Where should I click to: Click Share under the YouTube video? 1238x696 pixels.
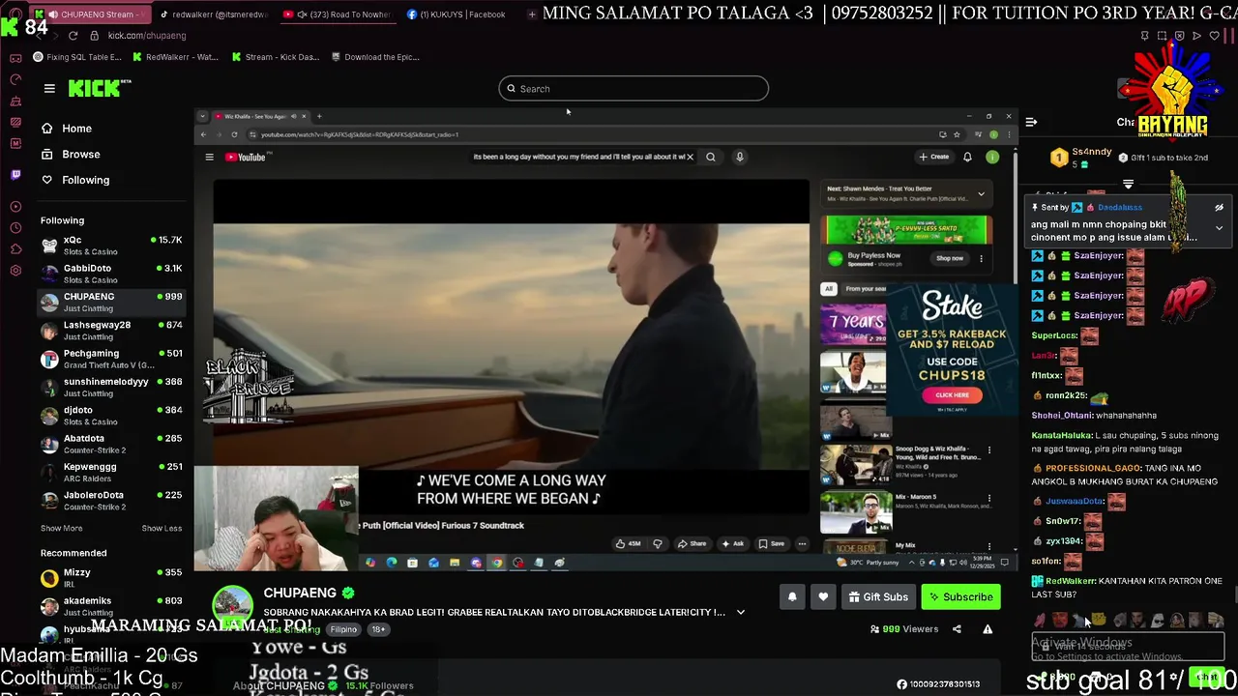[x=693, y=543]
